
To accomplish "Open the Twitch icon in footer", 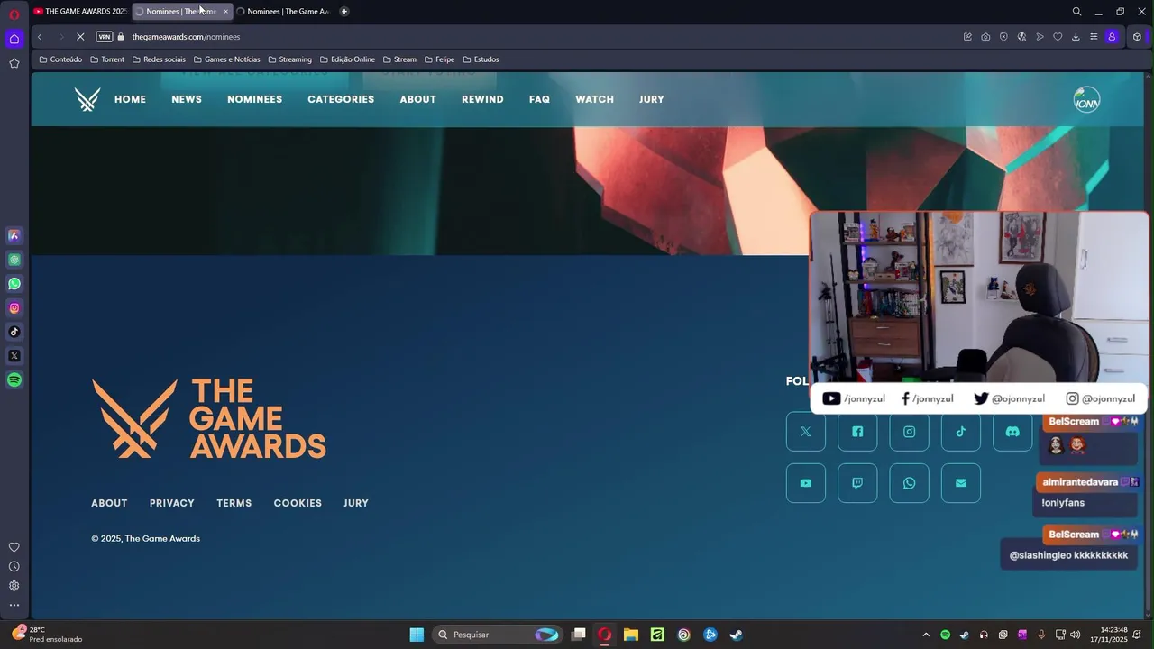I will 857,483.
